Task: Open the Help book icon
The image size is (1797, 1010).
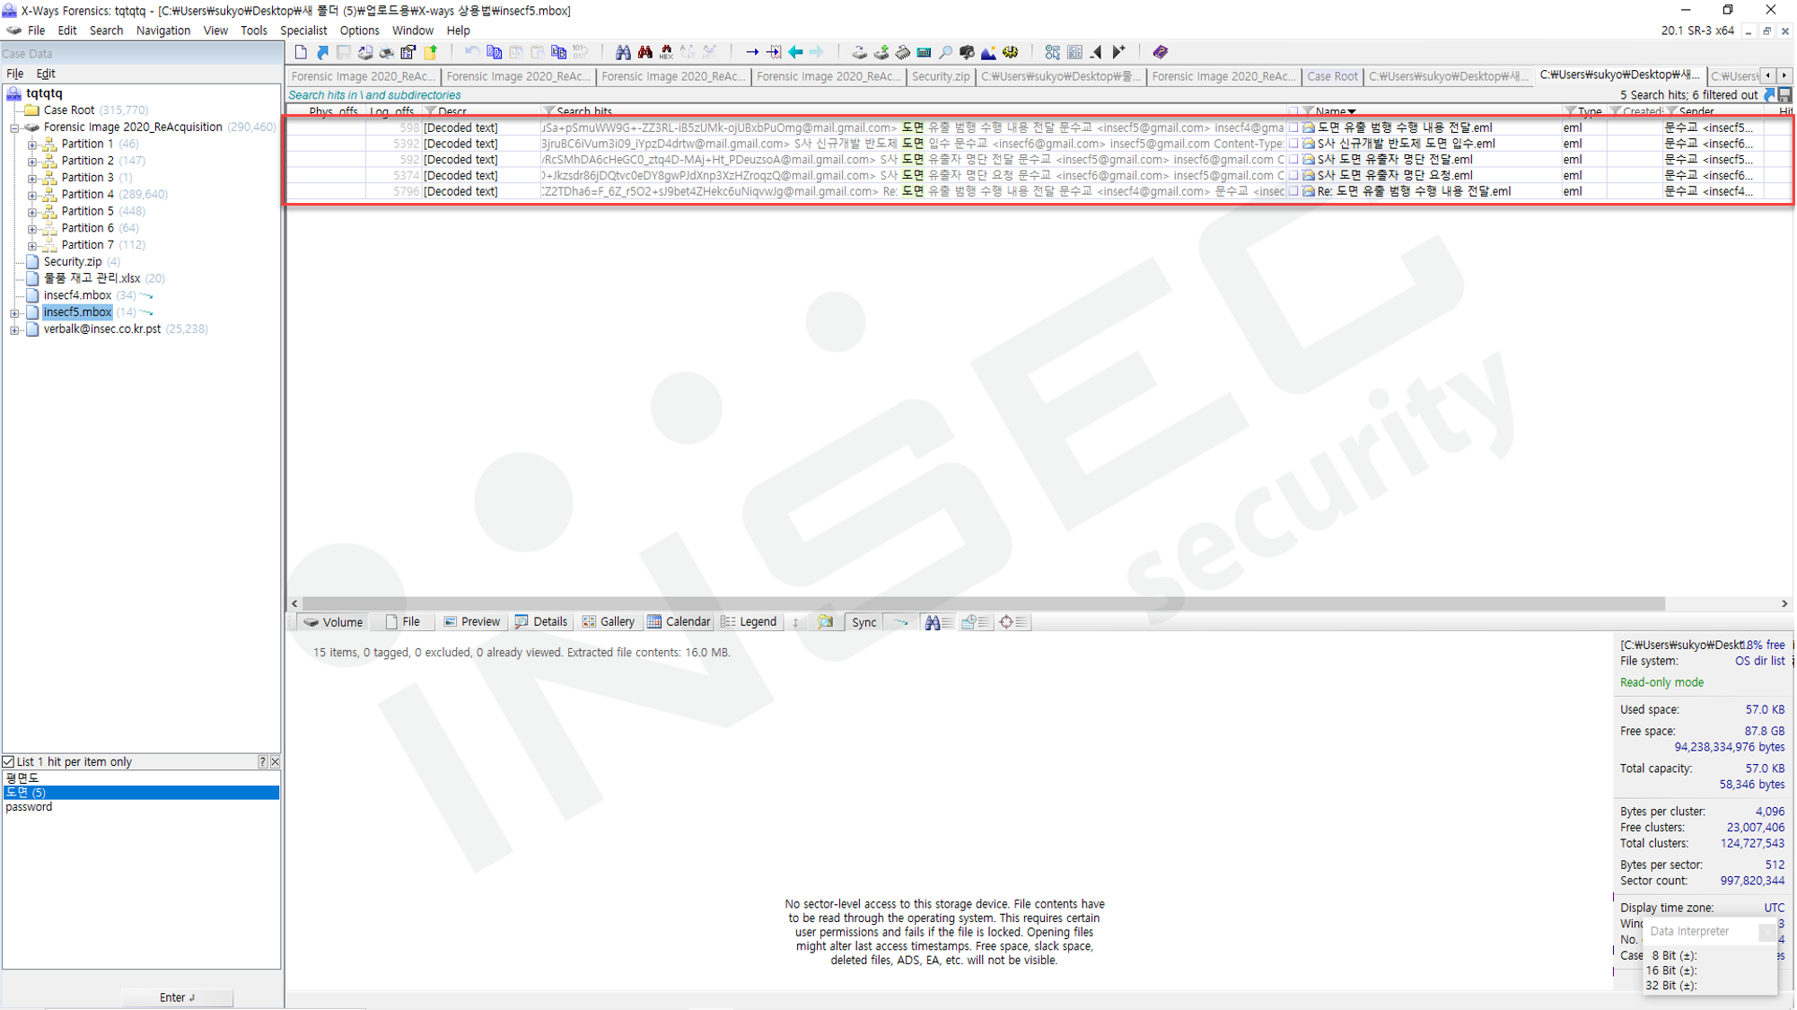Action: [x=1160, y=52]
